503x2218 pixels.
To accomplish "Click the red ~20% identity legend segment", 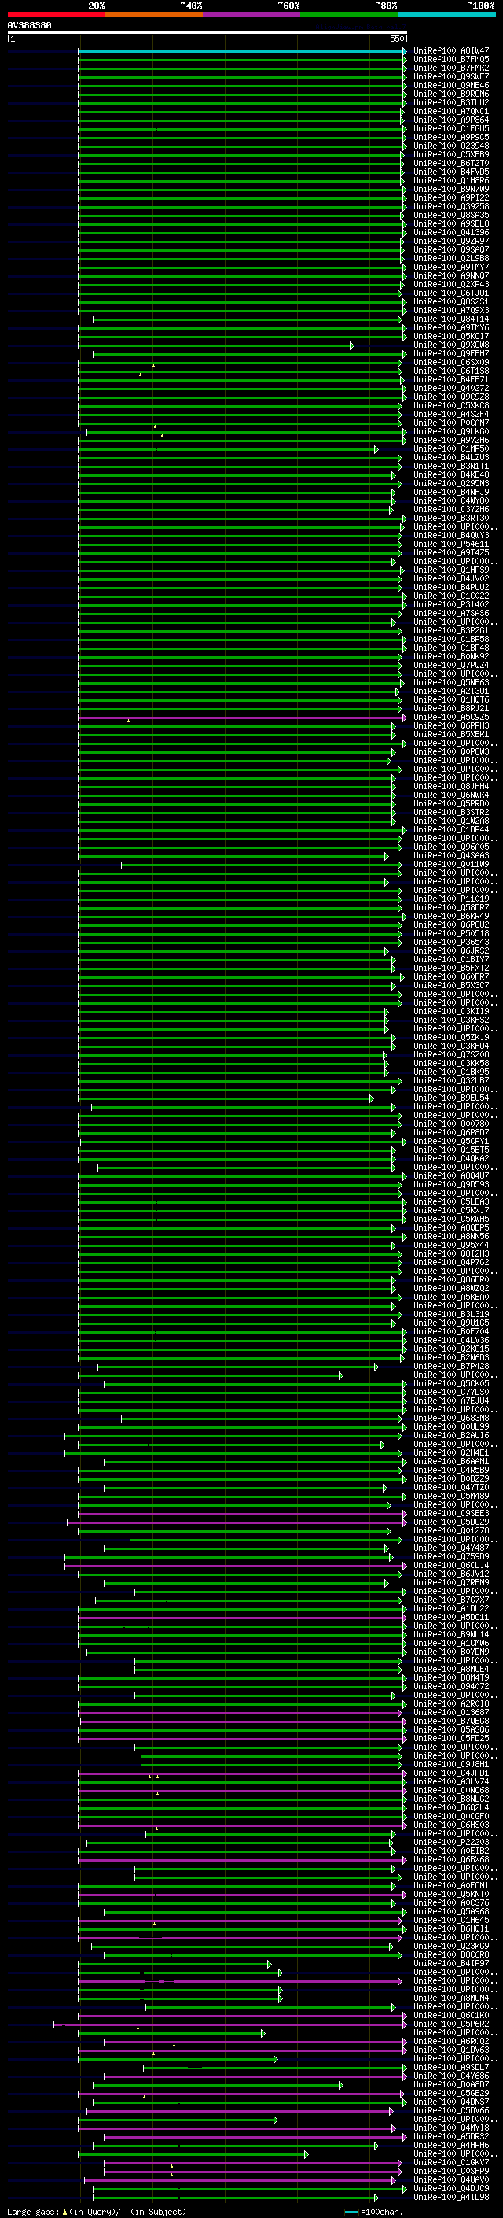I will click(x=56, y=14).
